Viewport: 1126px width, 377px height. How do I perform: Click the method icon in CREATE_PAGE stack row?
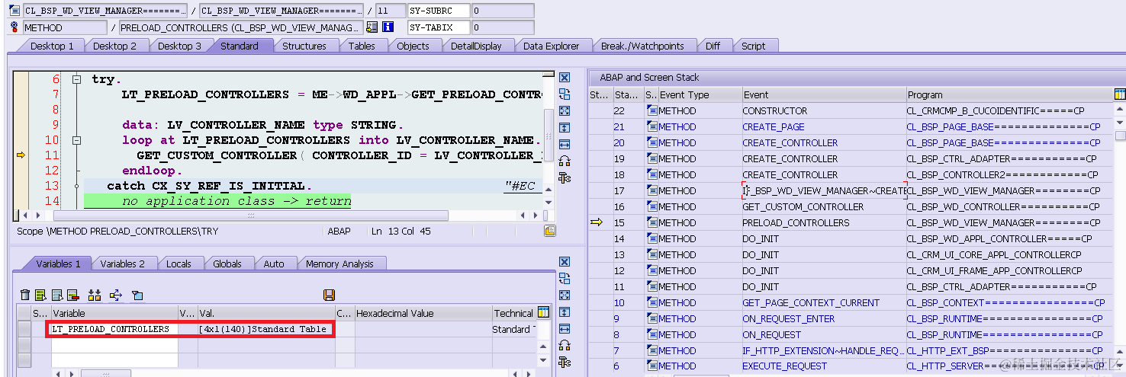[x=652, y=126]
